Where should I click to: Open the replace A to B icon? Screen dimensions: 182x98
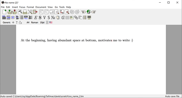click(62, 12)
